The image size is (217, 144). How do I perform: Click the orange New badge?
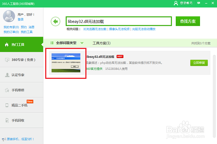(x=30, y=102)
